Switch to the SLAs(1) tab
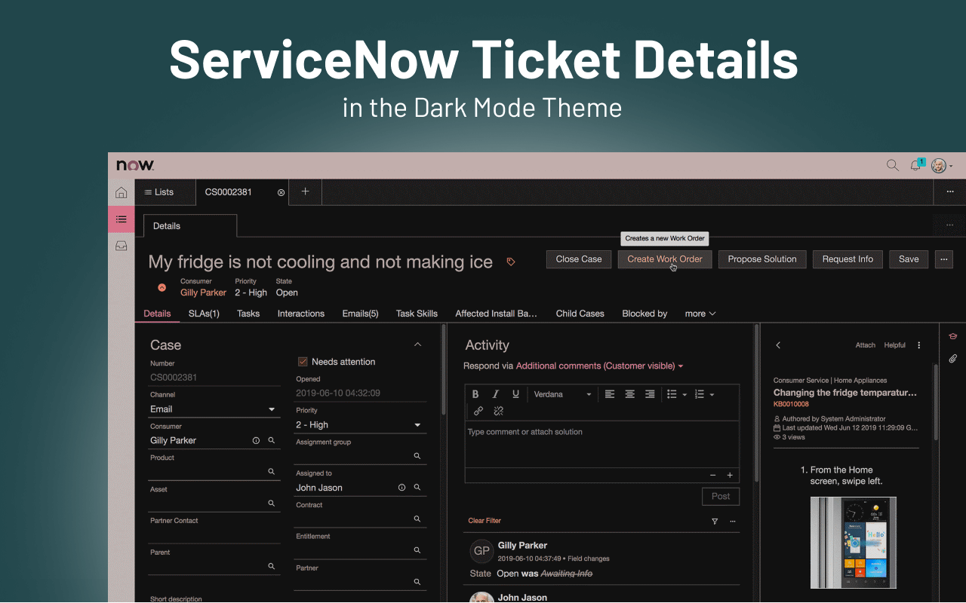 [204, 314]
